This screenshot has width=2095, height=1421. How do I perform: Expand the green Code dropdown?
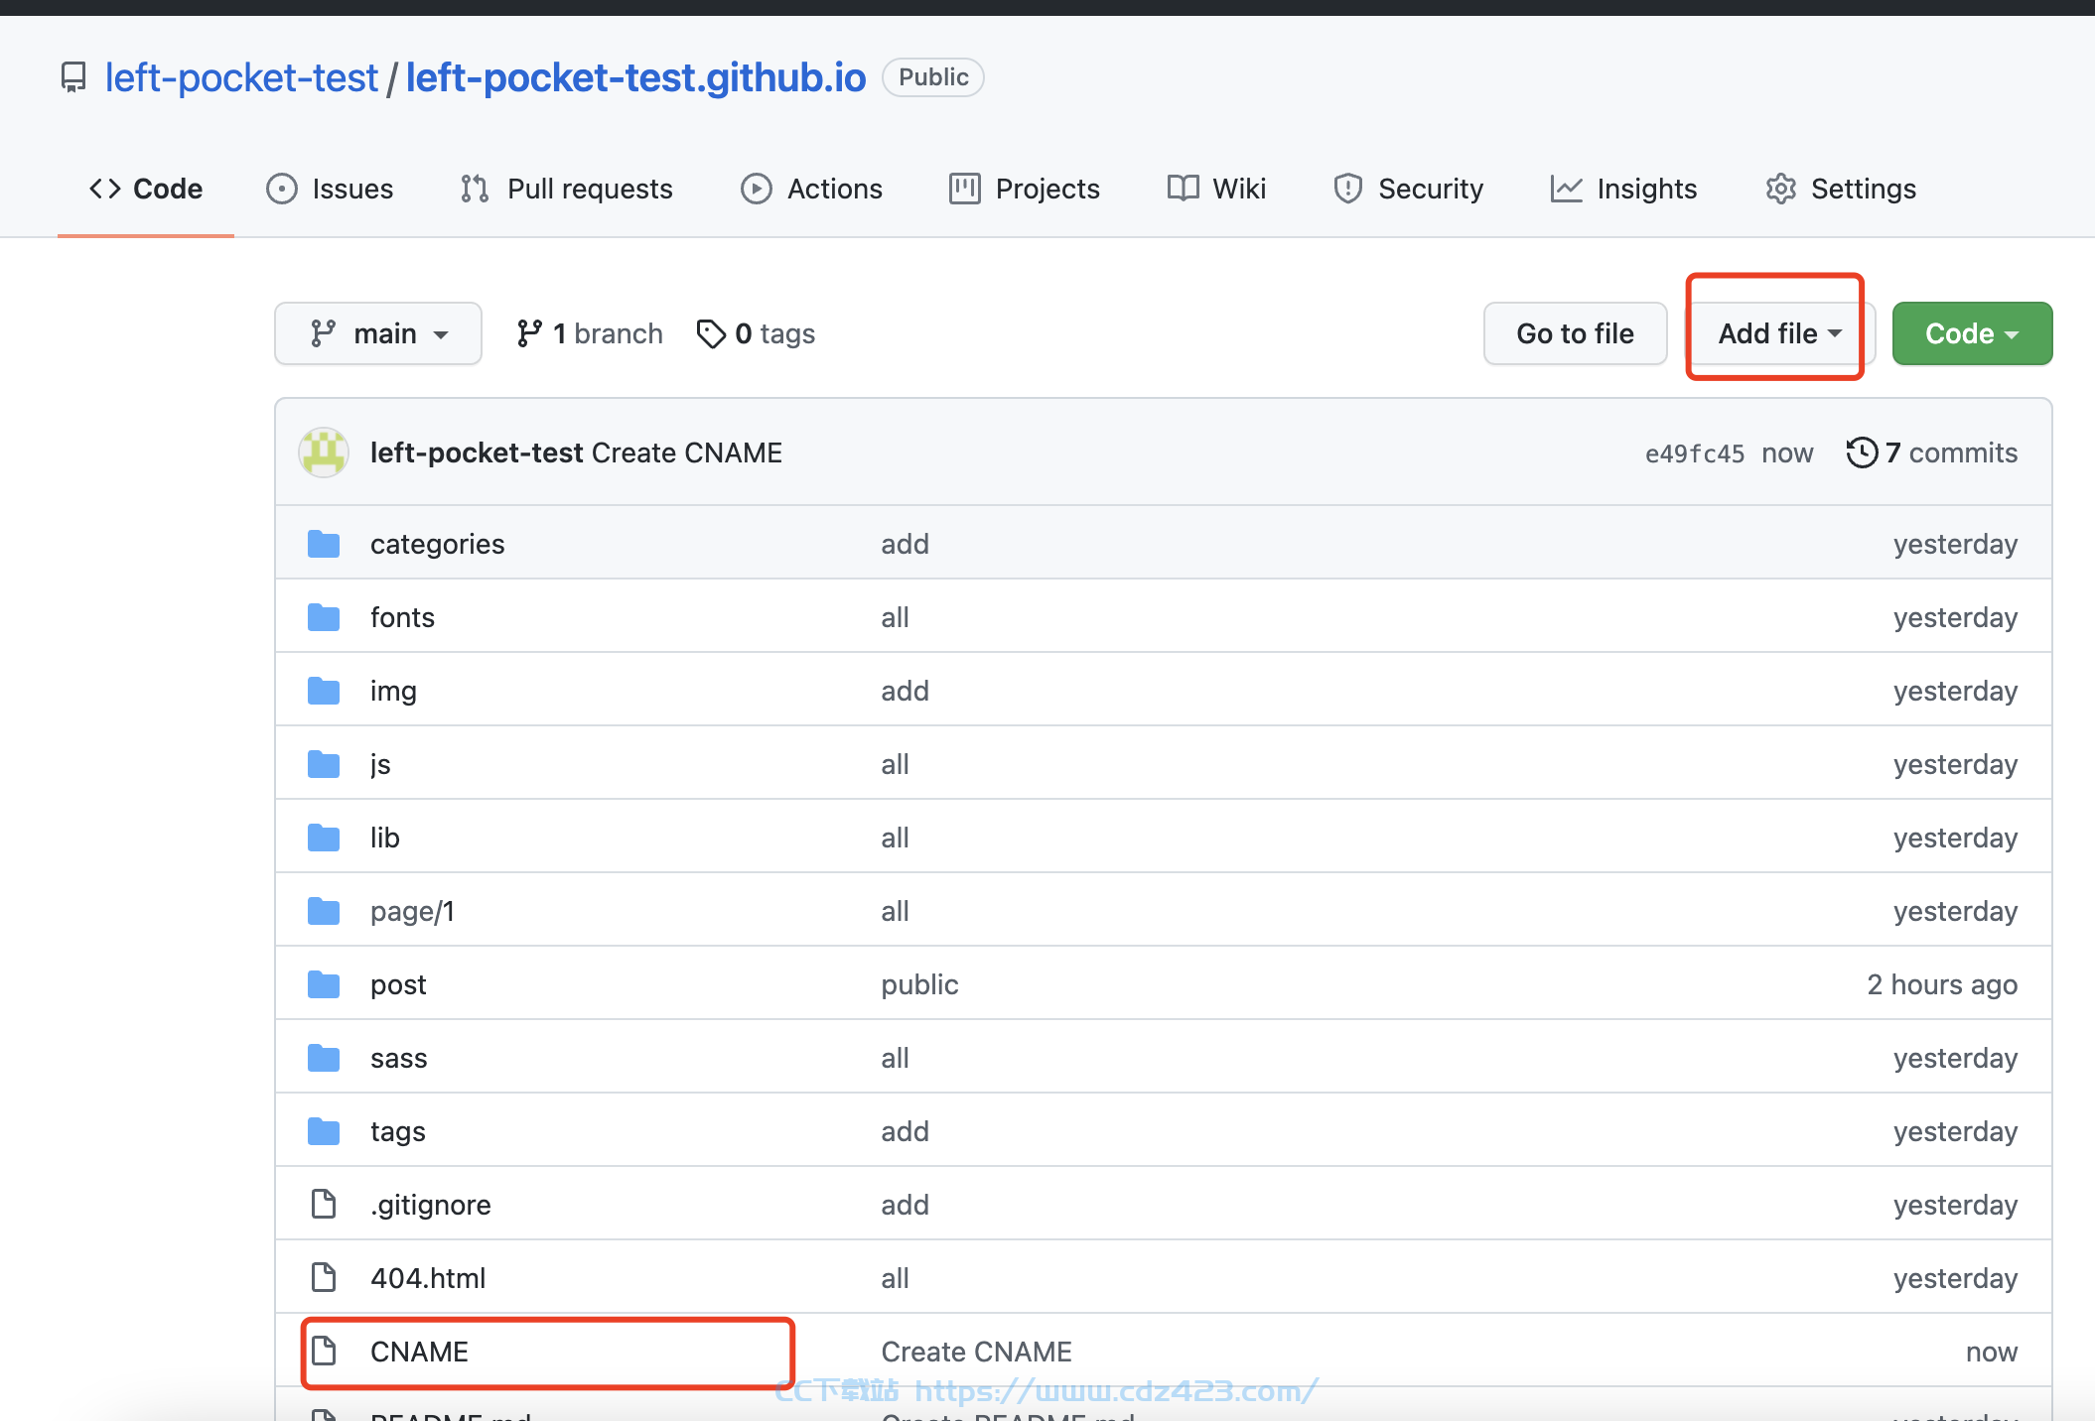[1972, 333]
